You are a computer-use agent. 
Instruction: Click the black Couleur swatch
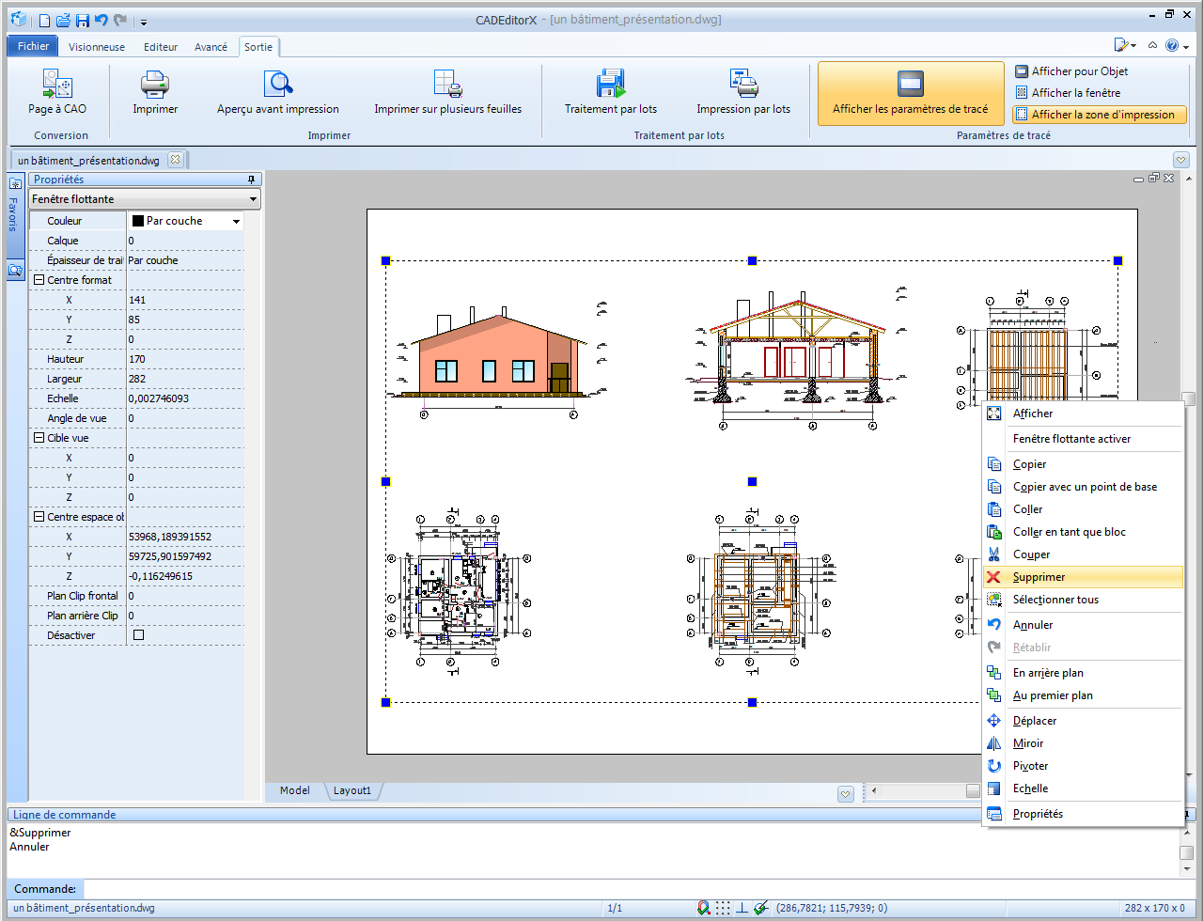click(x=138, y=221)
